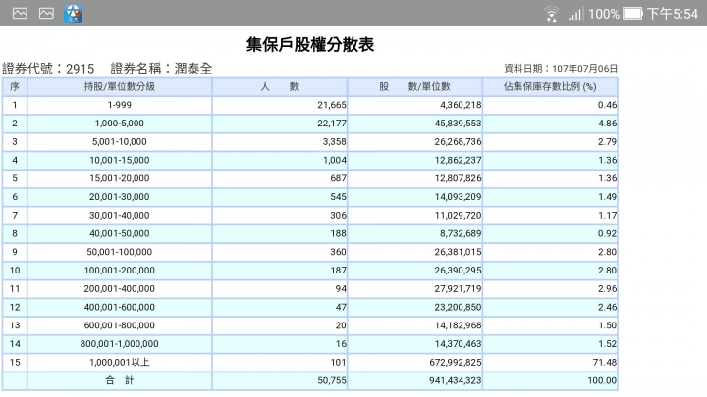The width and height of the screenshot is (707, 397).
Task: Click the 股數/單位數 column header
Action: point(414,87)
